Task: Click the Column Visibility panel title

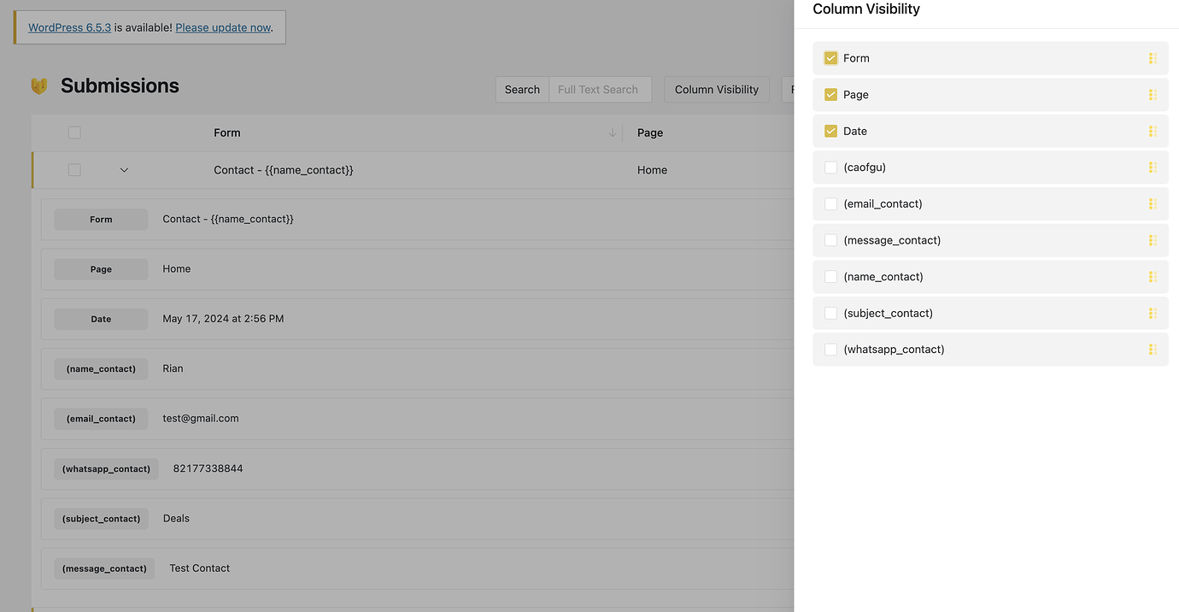Action: pos(866,9)
